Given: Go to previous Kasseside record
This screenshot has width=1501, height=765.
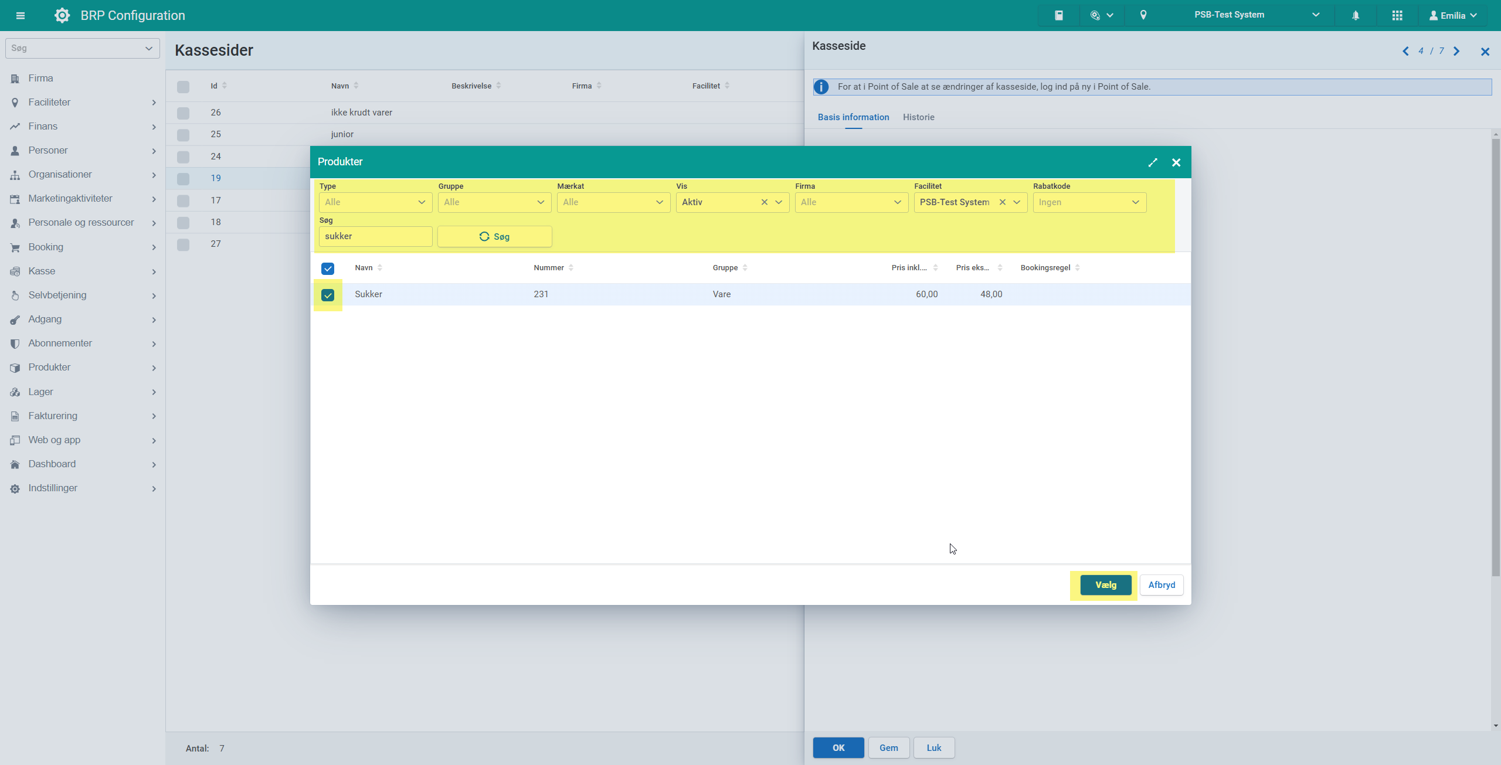Looking at the screenshot, I should (1405, 51).
